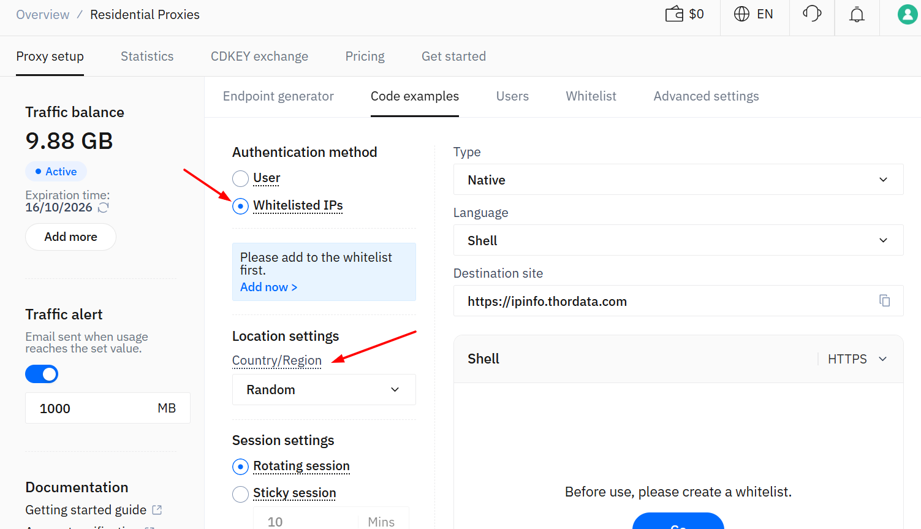Open the Whitelist sub-tab
The height and width of the screenshot is (529, 921).
pyautogui.click(x=591, y=96)
